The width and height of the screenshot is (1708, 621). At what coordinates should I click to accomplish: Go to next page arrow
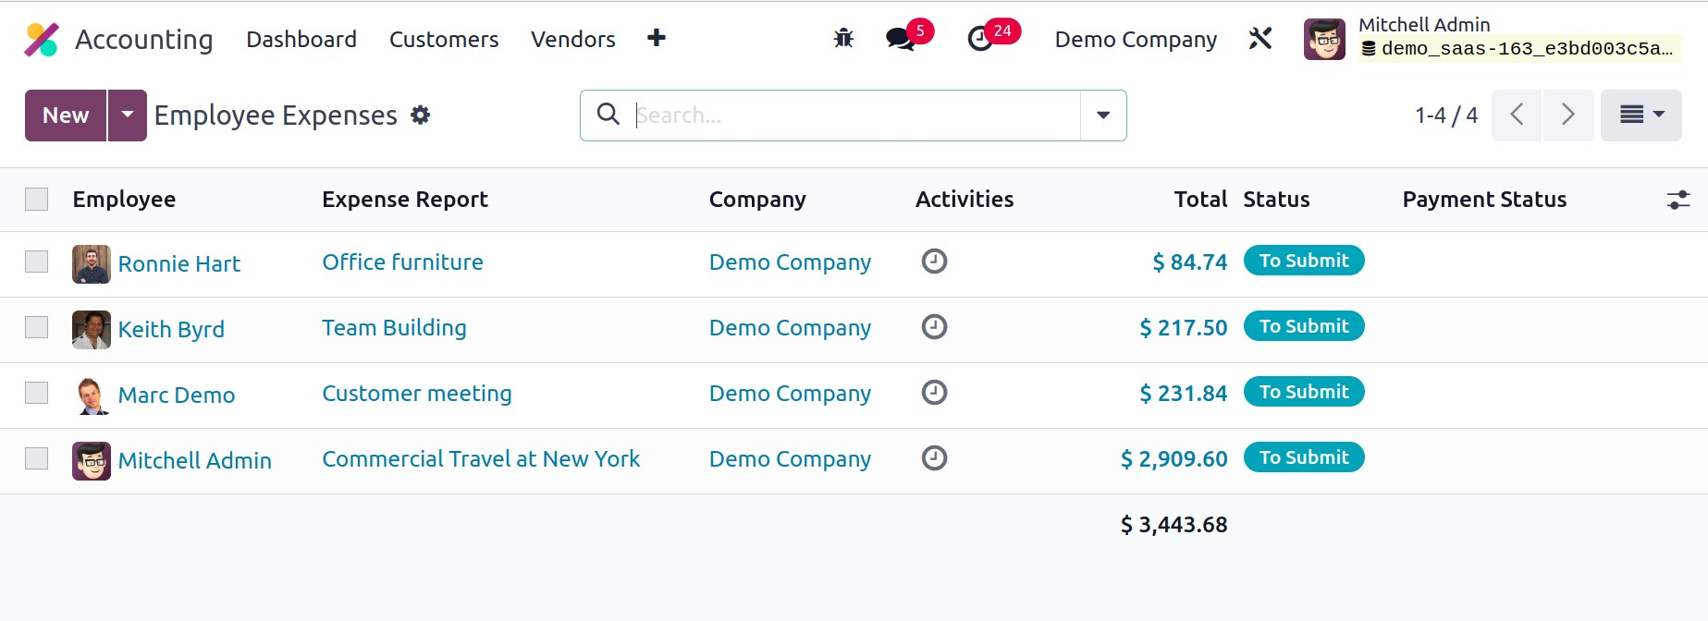click(x=1568, y=116)
